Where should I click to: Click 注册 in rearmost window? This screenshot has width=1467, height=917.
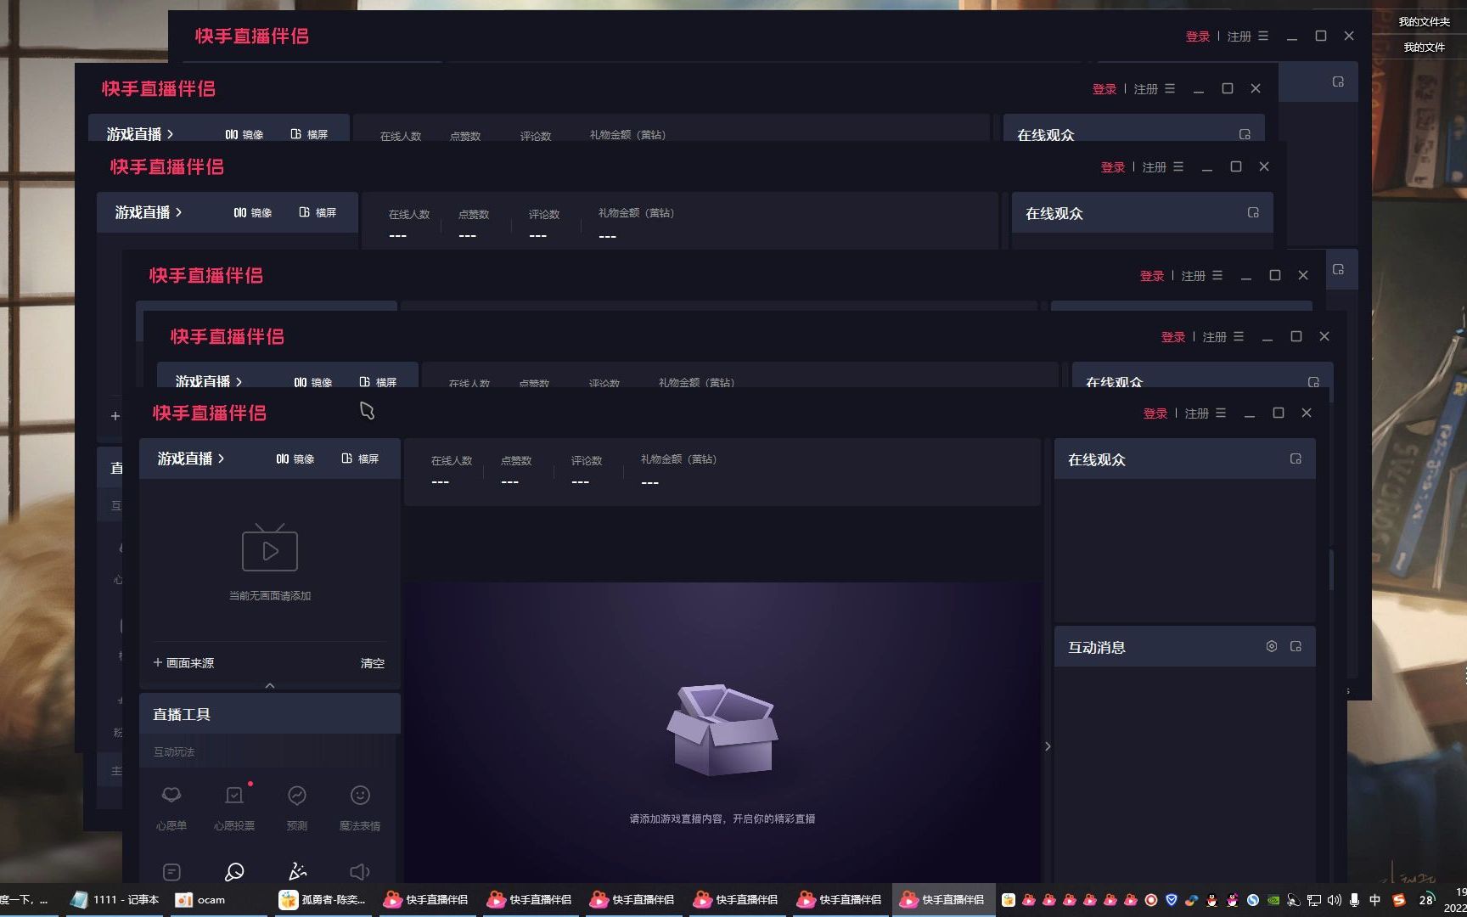tap(1239, 37)
